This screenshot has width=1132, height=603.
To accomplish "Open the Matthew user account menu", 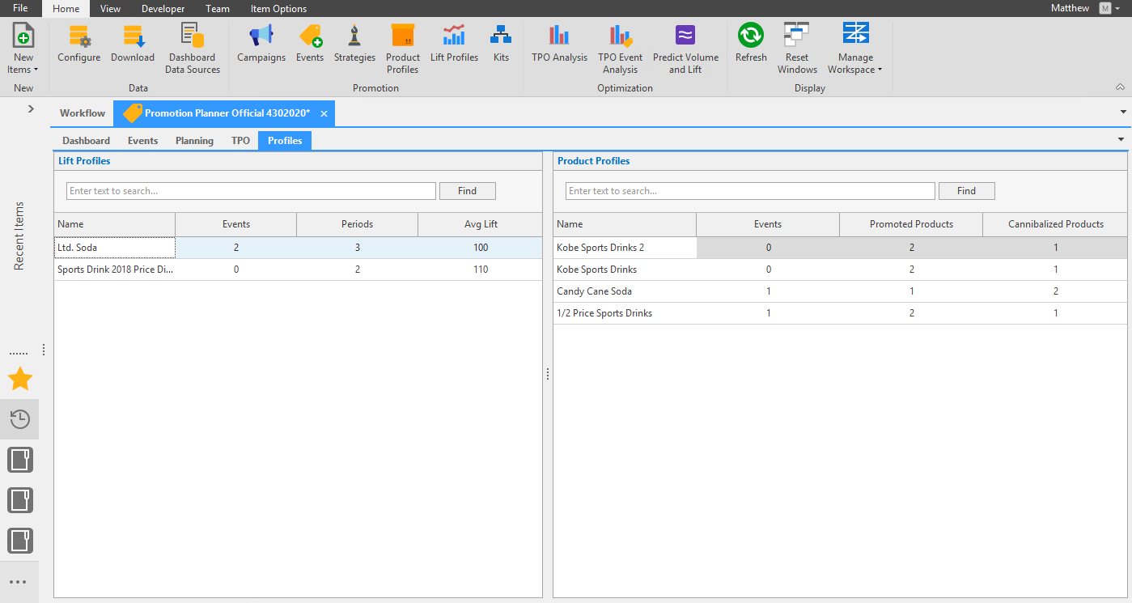I will pos(1084,8).
